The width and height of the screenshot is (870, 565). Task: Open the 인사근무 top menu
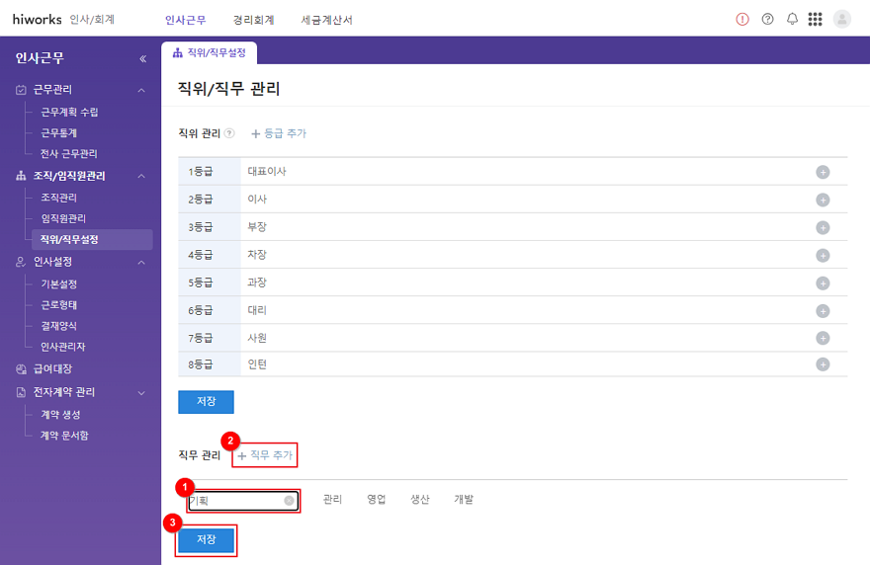(185, 20)
